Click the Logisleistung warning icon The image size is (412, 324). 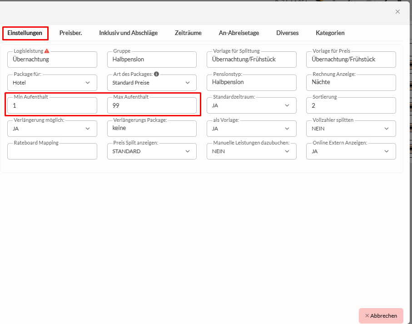47,51
